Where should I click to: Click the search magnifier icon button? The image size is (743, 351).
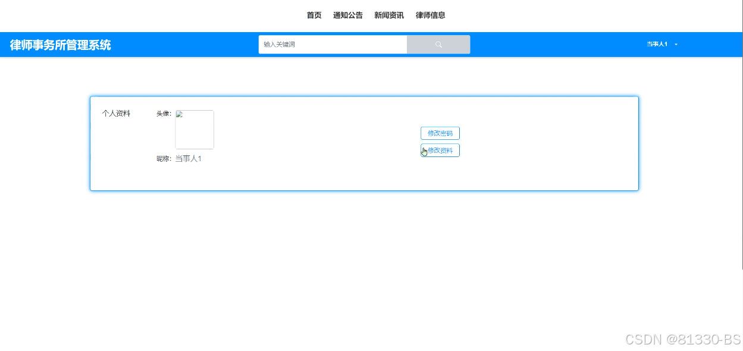(x=438, y=45)
